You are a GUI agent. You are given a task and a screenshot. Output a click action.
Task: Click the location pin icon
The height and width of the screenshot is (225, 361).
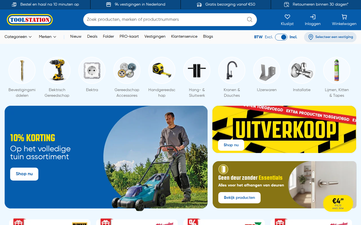[x=311, y=37]
